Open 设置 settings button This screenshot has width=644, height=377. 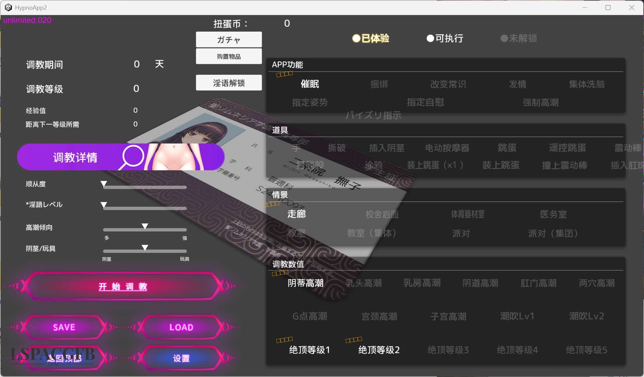coord(181,358)
